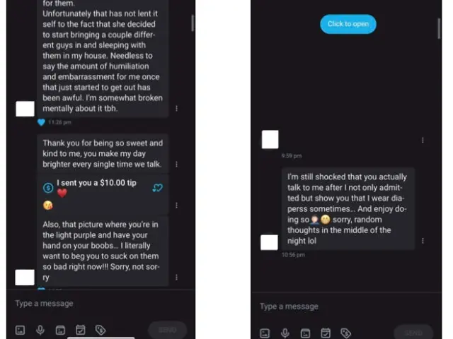Click the price tag icon in right chat
453x339 pixels.
coord(345,333)
